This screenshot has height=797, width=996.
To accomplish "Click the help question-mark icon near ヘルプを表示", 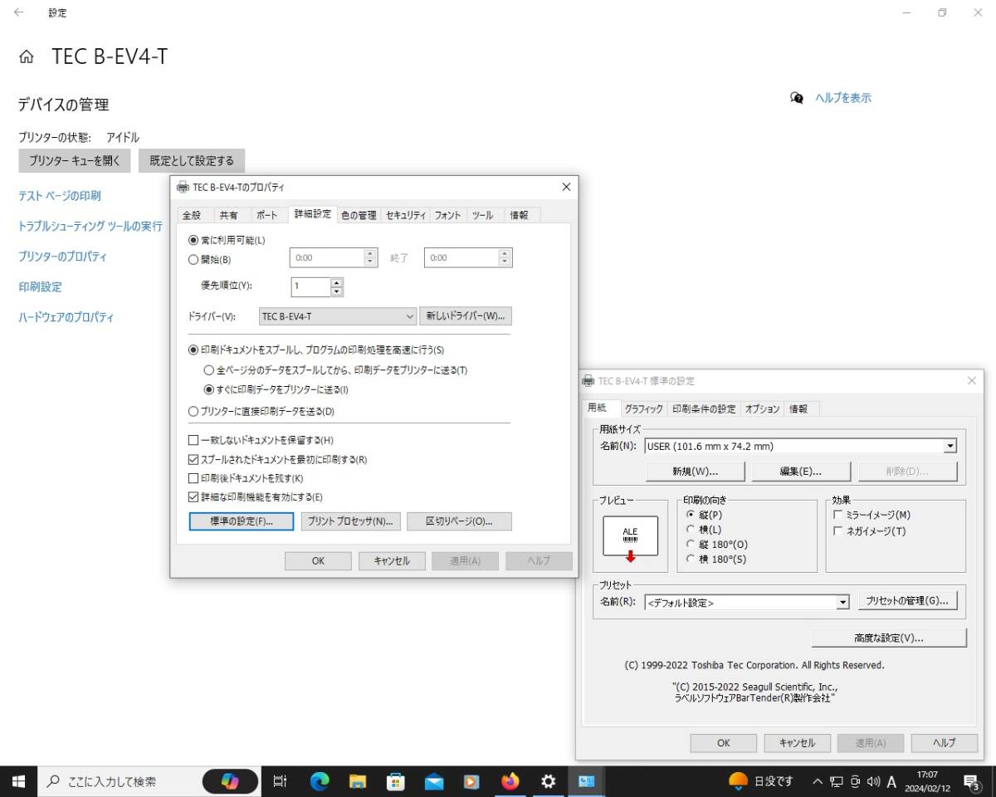I will click(797, 98).
